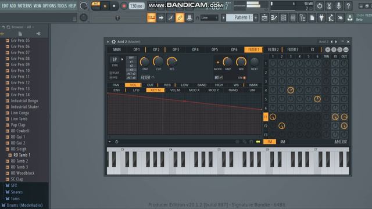Show the Browser via the toolbar tree icon
Screen dimensions: 372x209
[302, 17]
